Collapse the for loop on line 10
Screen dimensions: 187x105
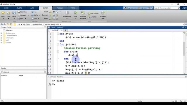(58, 44)
